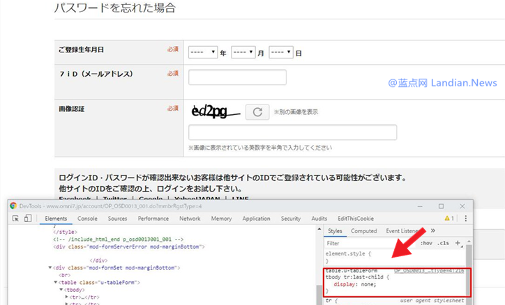This screenshot has height=305, width=505.
Task: Toggle the :hov element state panel
Action: [425, 243]
